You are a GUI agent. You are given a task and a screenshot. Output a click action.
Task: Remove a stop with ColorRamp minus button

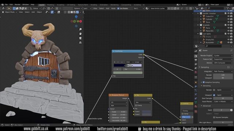pyautogui.click(x=118, y=62)
